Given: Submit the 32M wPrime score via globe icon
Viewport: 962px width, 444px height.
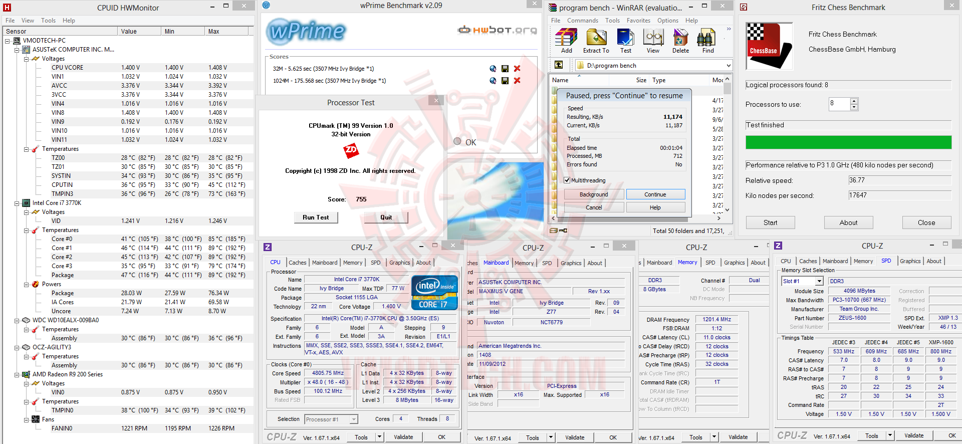Looking at the screenshot, I should click(x=493, y=69).
